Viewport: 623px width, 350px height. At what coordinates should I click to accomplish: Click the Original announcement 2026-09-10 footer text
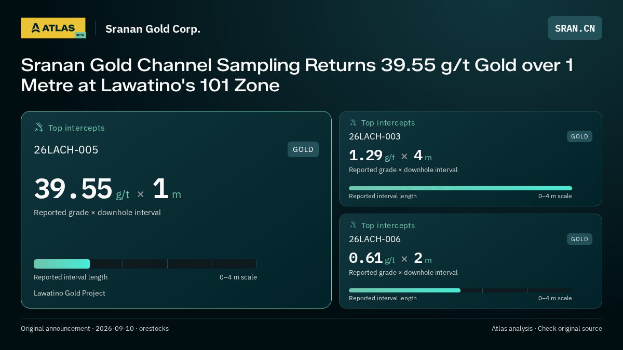point(94,328)
